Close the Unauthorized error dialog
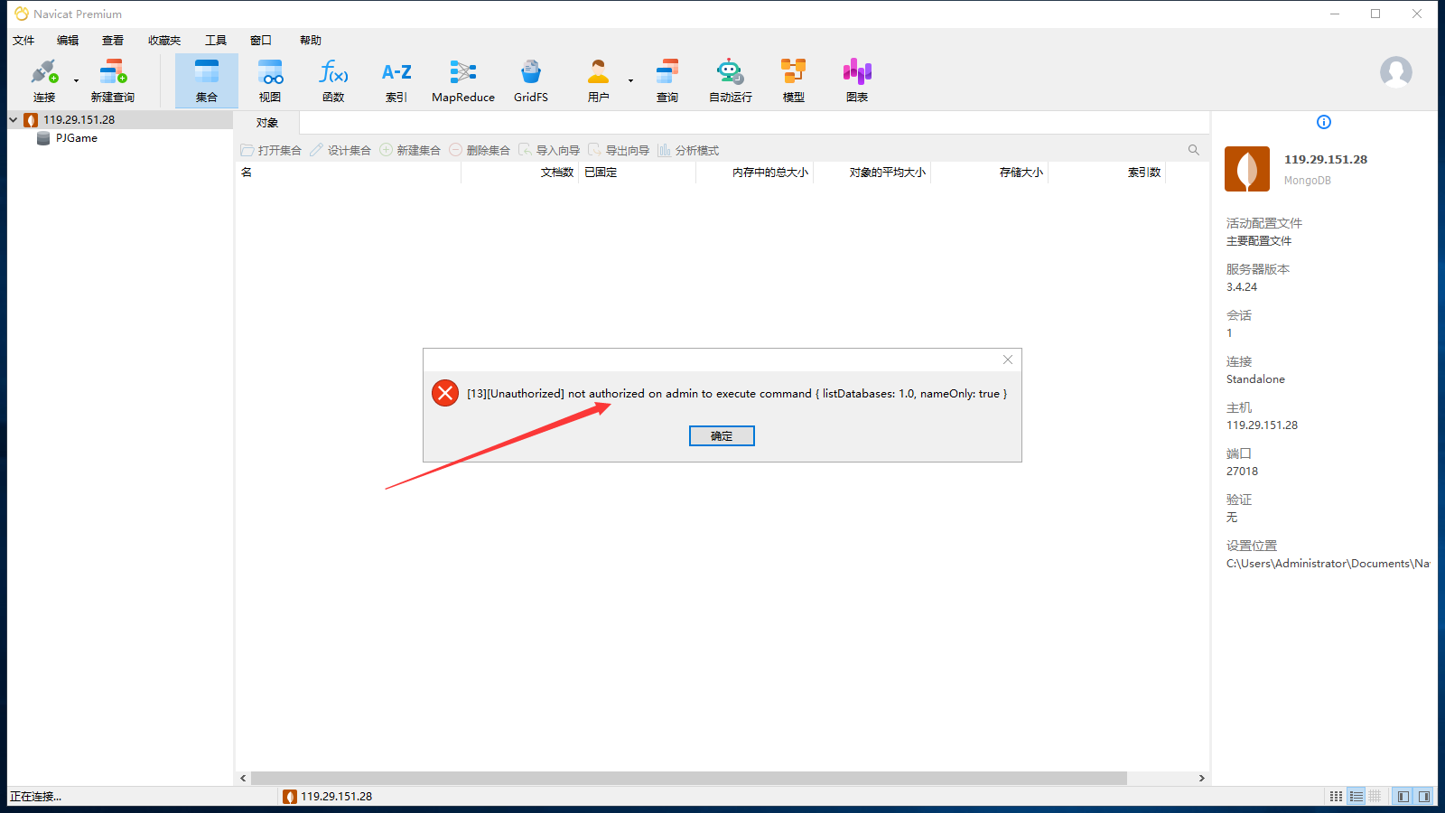1445x813 pixels. pyautogui.click(x=1008, y=360)
